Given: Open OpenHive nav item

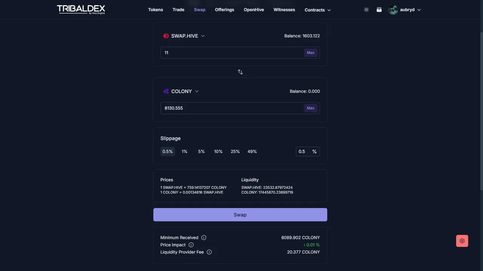Looking at the screenshot, I should click(254, 10).
